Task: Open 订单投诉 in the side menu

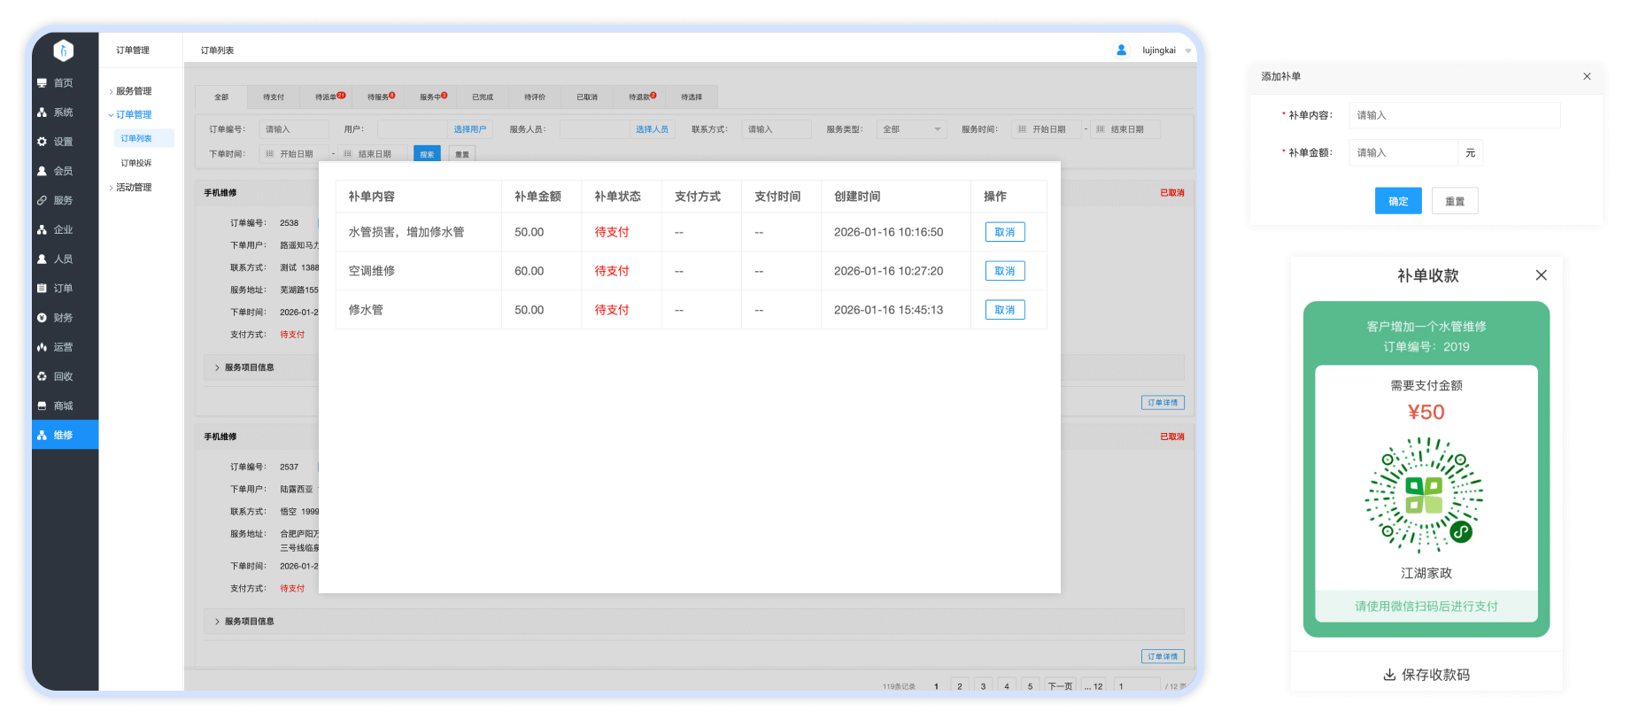Action: click(x=136, y=163)
